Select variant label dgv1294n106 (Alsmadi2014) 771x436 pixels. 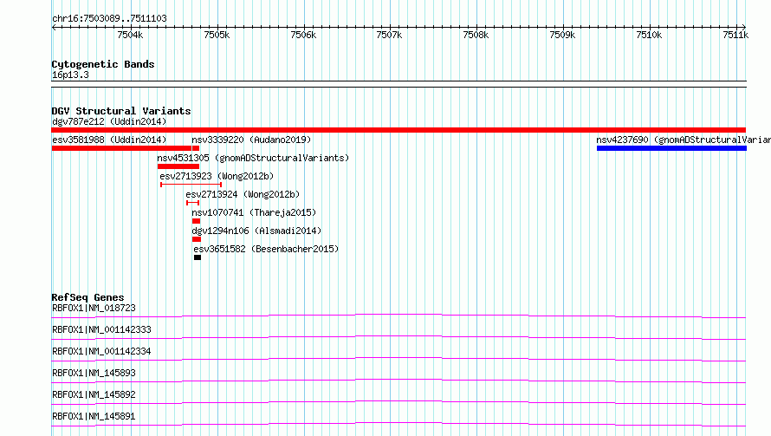(256, 231)
